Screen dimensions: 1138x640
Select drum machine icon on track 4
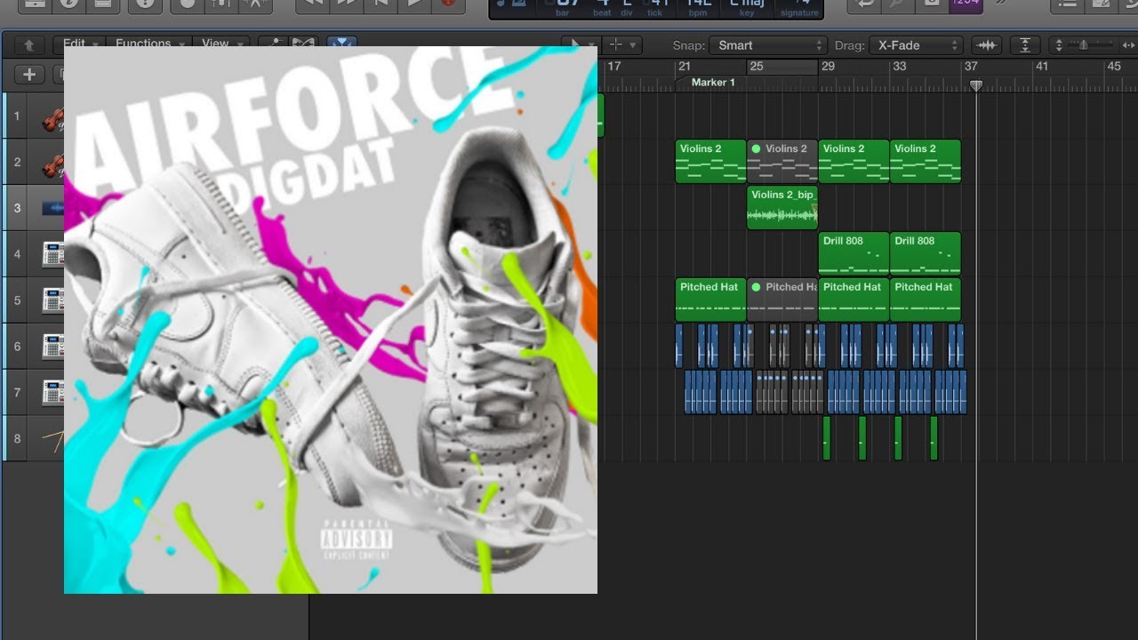52,255
